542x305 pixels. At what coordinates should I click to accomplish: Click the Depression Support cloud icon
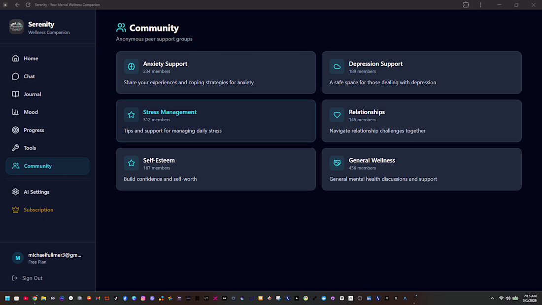[337, 67]
